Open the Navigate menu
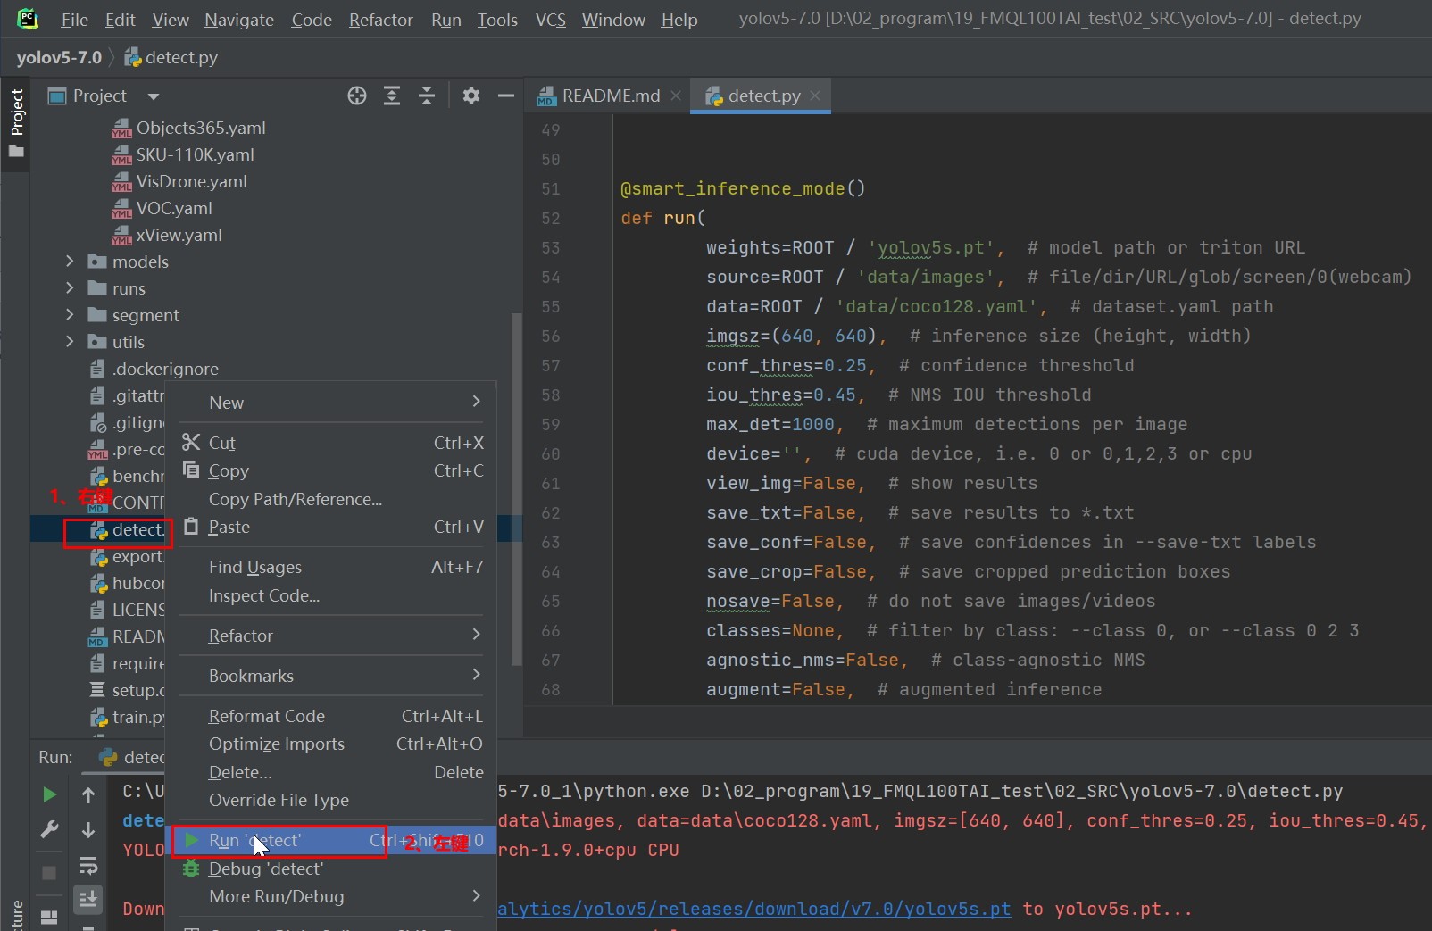 pyautogui.click(x=239, y=20)
